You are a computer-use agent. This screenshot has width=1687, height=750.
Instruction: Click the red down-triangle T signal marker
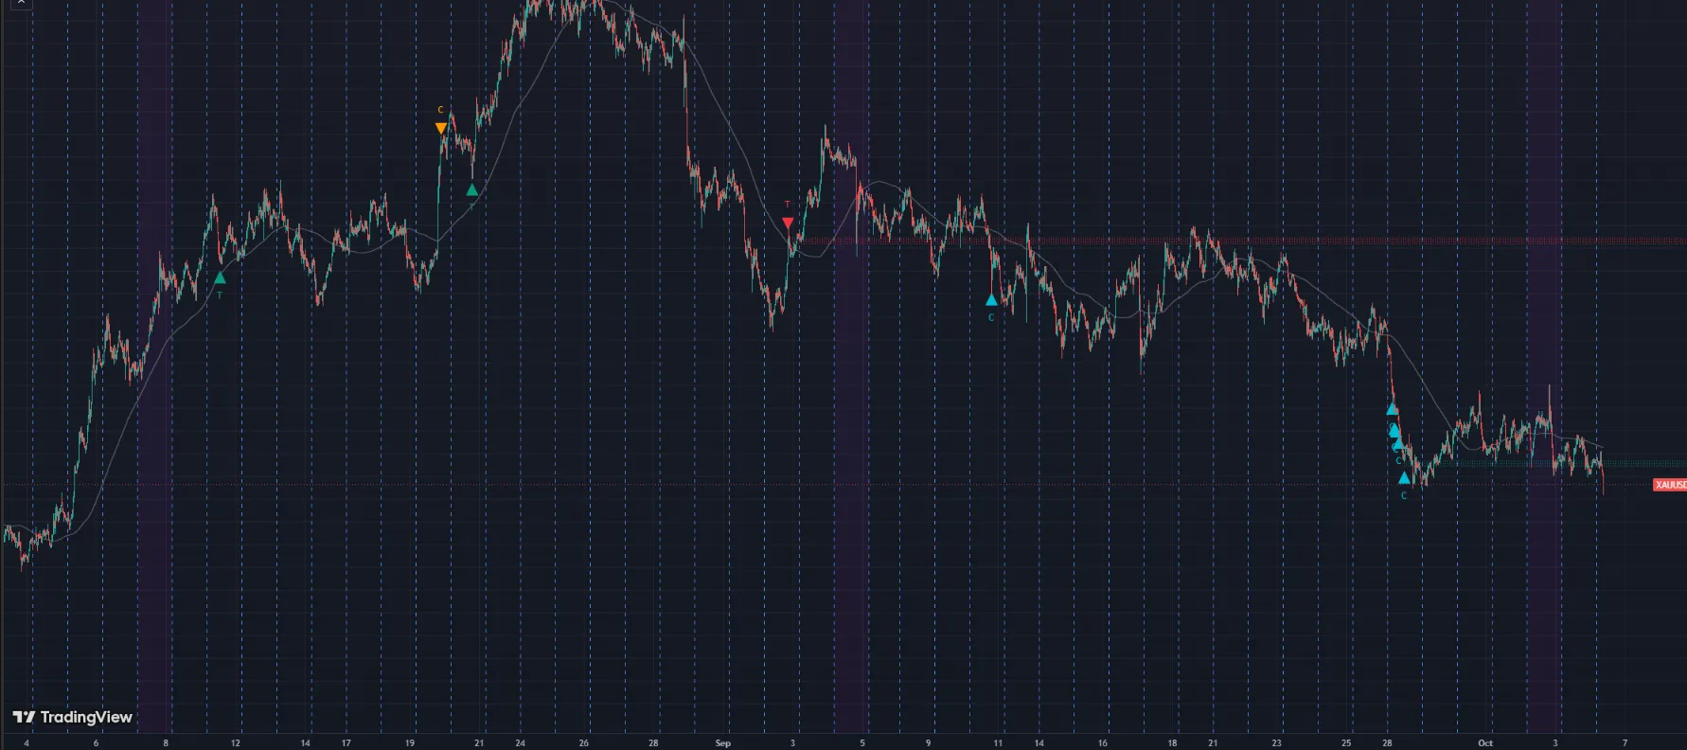(788, 223)
